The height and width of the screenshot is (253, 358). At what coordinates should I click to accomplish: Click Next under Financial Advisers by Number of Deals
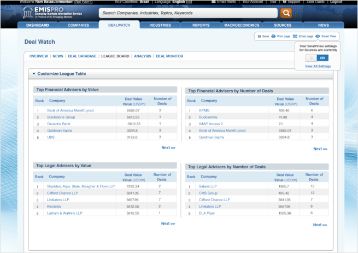[x=320, y=149]
